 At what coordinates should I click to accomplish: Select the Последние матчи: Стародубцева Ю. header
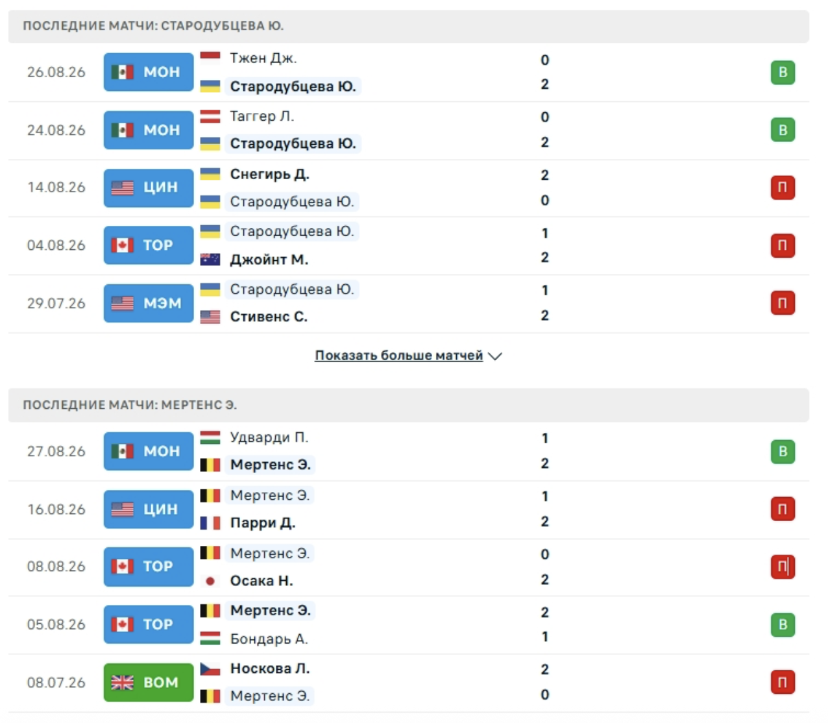tap(409, 26)
